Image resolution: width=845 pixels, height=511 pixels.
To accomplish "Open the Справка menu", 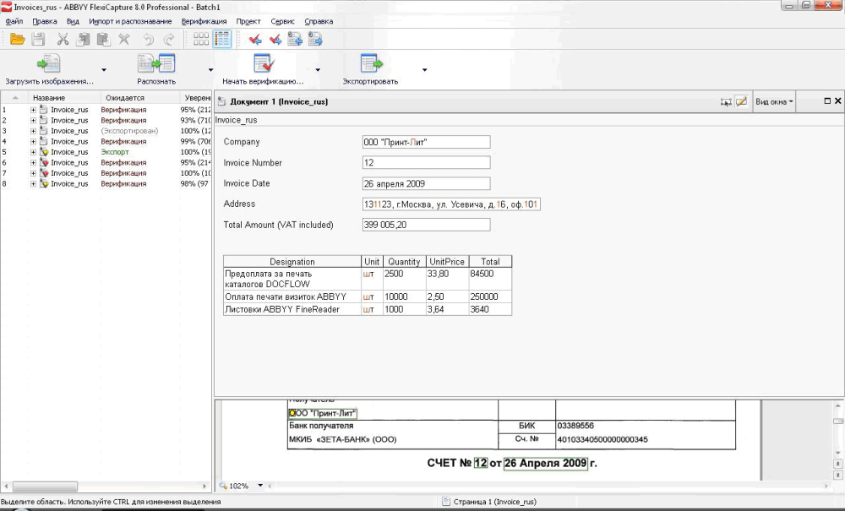I will pyautogui.click(x=319, y=22).
